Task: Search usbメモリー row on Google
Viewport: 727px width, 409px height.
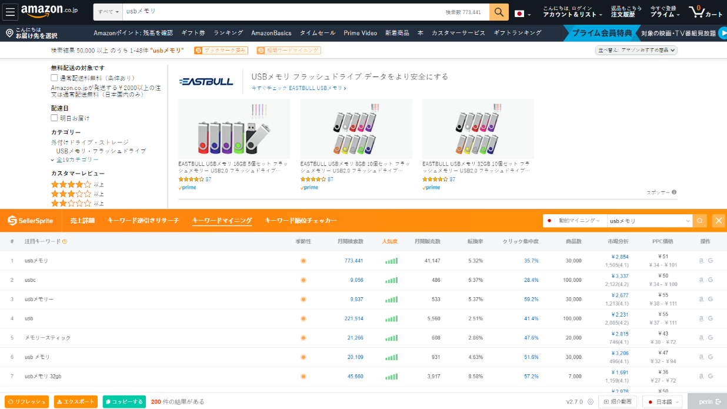Action: [711, 300]
